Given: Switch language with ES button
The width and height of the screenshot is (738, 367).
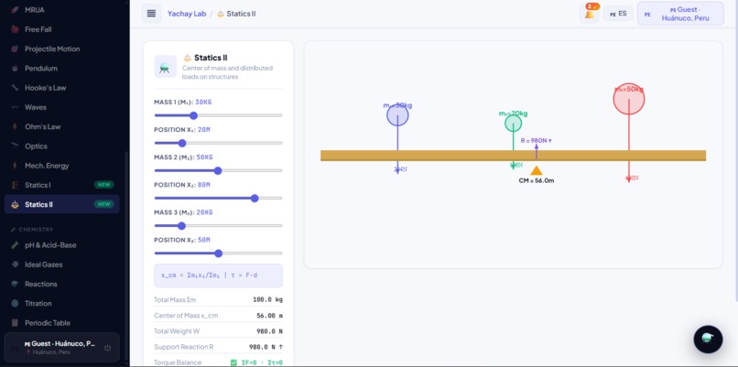Looking at the screenshot, I should click(x=618, y=14).
